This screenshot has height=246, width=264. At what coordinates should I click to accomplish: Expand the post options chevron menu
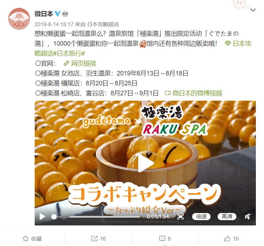pyautogui.click(x=253, y=10)
